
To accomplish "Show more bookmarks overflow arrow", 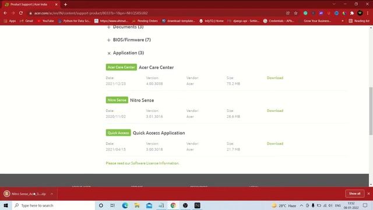I will 343,21.
